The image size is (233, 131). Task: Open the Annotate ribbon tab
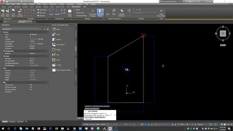pos(17,7)
